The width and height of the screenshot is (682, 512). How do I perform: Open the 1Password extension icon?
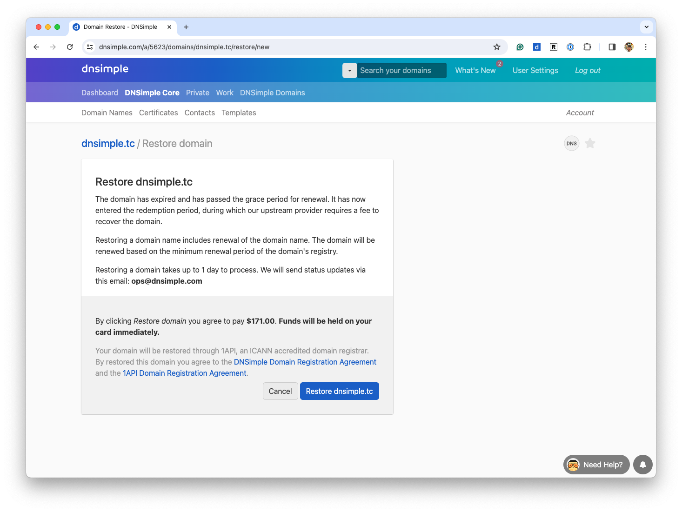[570, 47]
